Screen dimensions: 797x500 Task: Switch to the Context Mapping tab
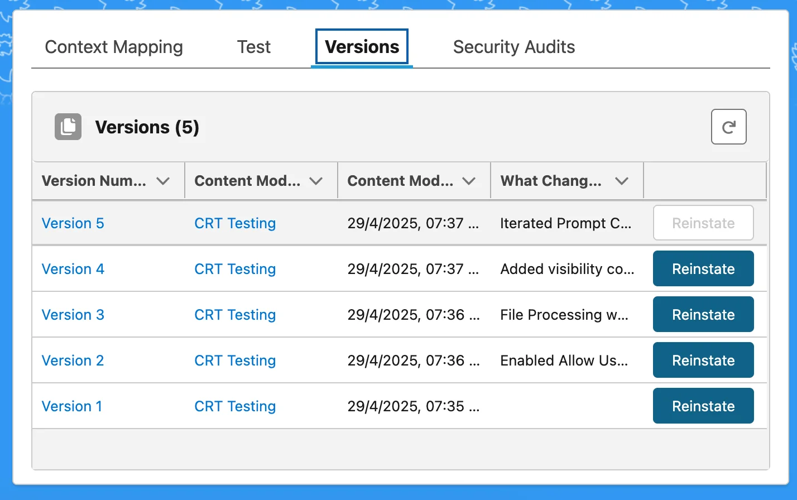[x=114, y=47]
